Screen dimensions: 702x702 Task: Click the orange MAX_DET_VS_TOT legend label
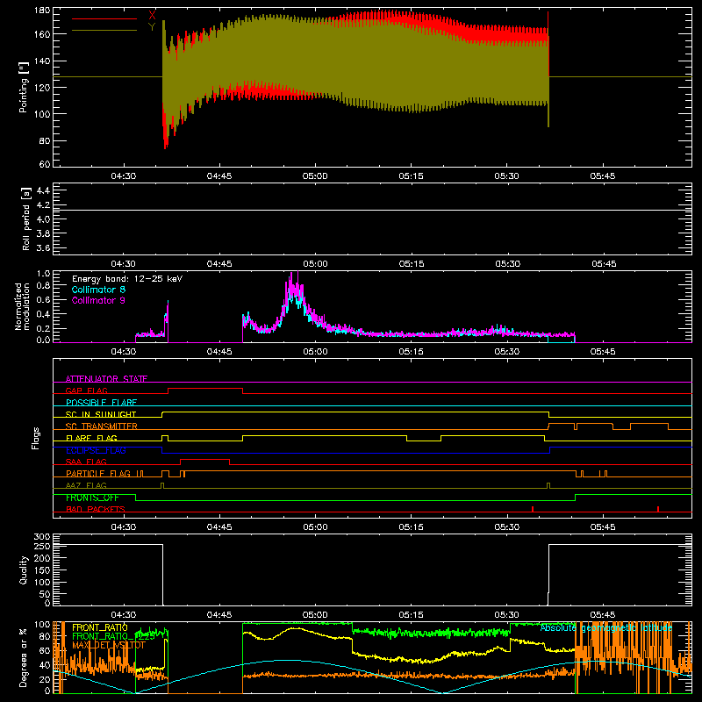pyautogui.click(x=109, y=645)
